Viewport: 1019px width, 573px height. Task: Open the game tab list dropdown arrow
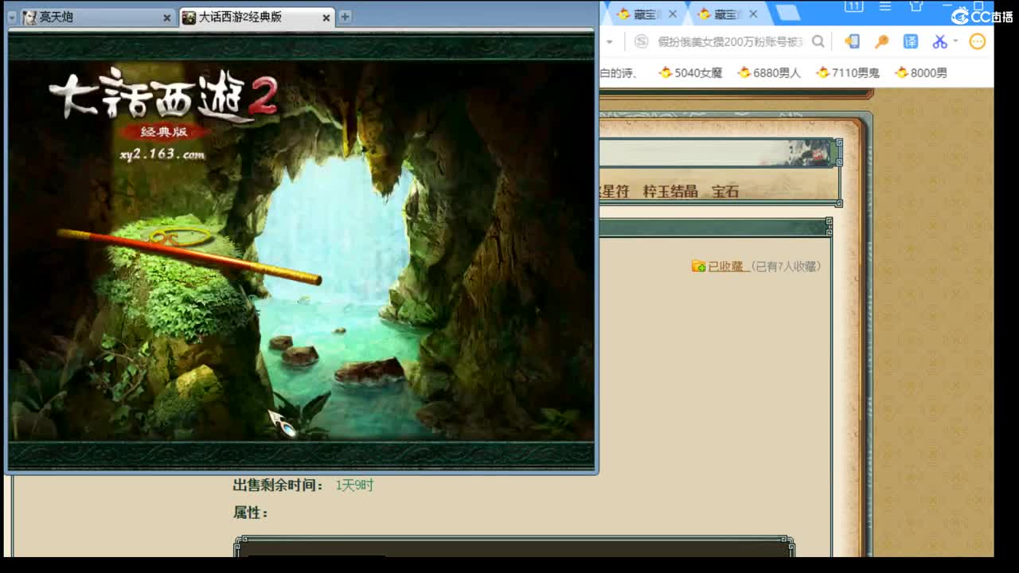[13, 18]
